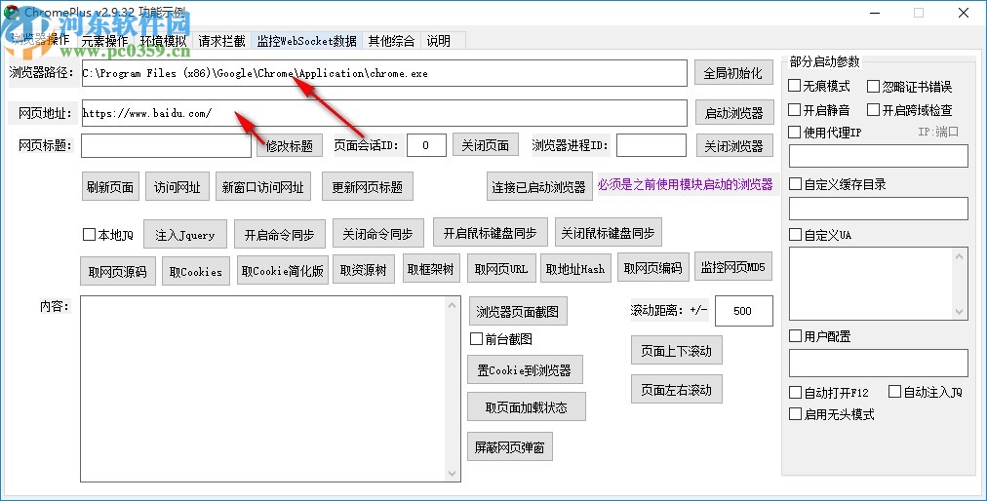This screenshot has width=987, height=501.
Task: Click the 取网页URL button
Action: pos(501,269)
